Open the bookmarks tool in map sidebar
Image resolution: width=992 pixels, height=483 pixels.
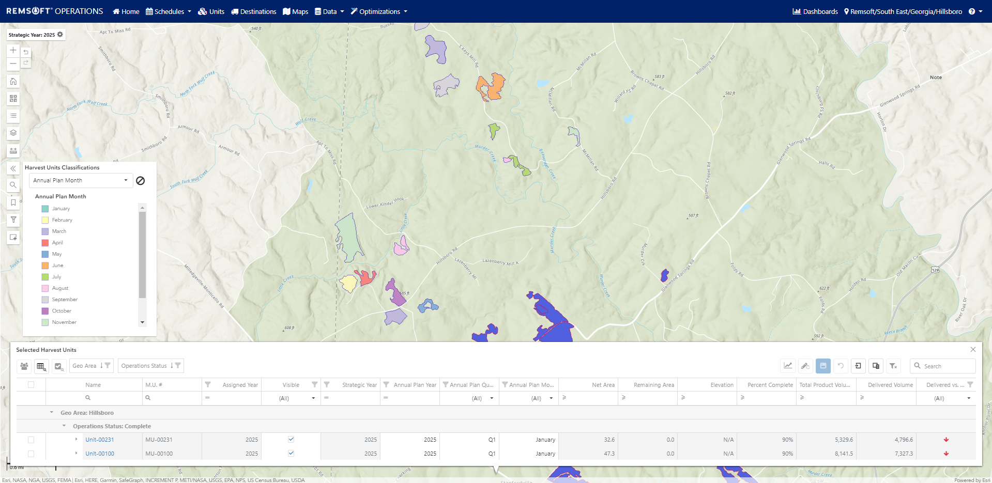(x=13, y=202)
